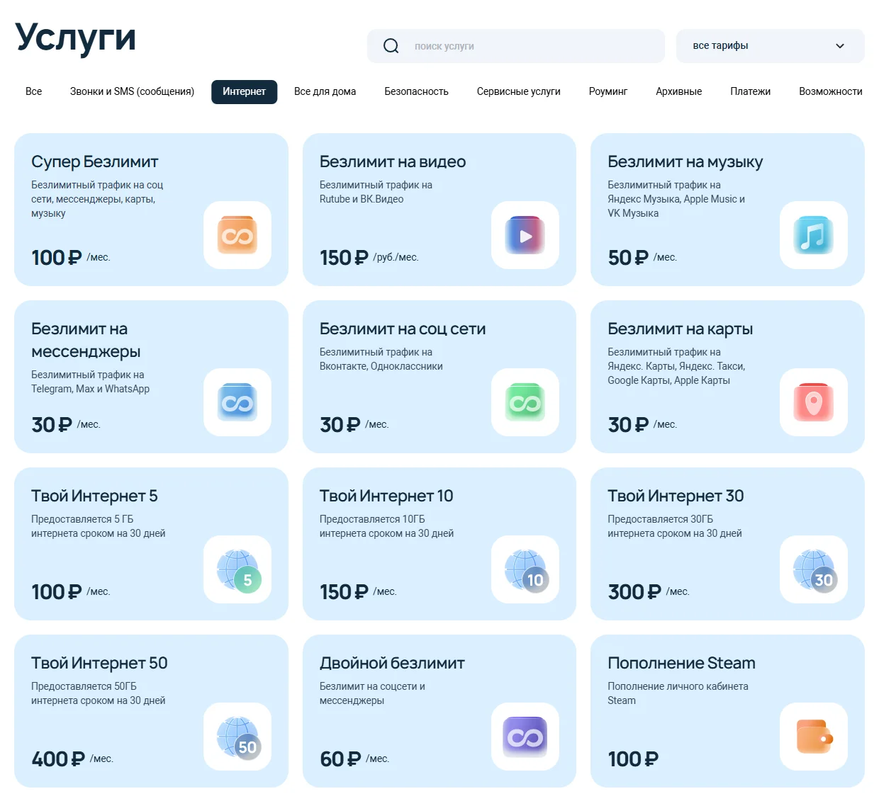Open the «Безлимит на музыку» service title
The width and height of the screenshot is (879, 801).
pos(685,161)
